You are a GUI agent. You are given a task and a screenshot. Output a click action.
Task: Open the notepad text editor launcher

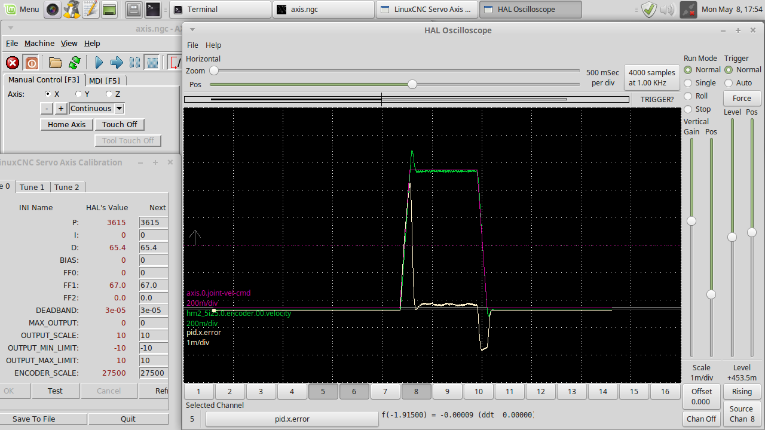[90, 9]
